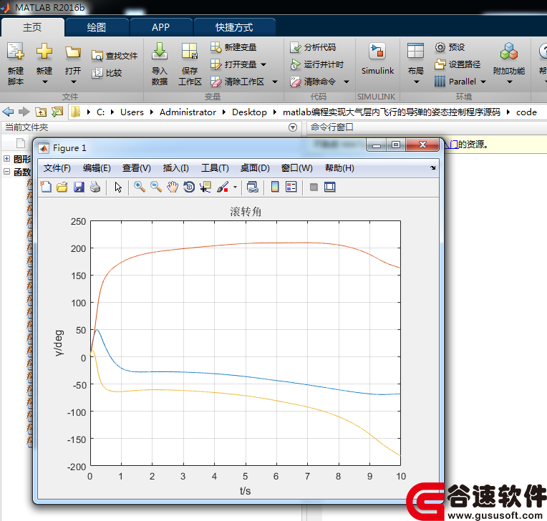Image resolution: width=547 pixels, height=521 pixels.
Task: Save the figure with the floppy disk icon
Action: [79, 187]
